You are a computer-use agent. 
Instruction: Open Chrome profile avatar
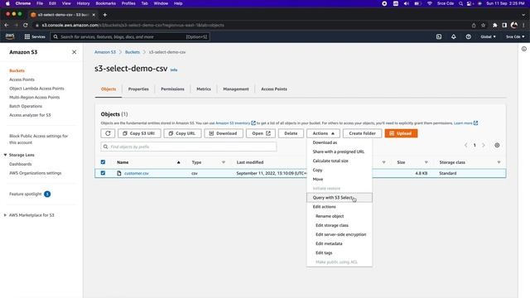514,25
